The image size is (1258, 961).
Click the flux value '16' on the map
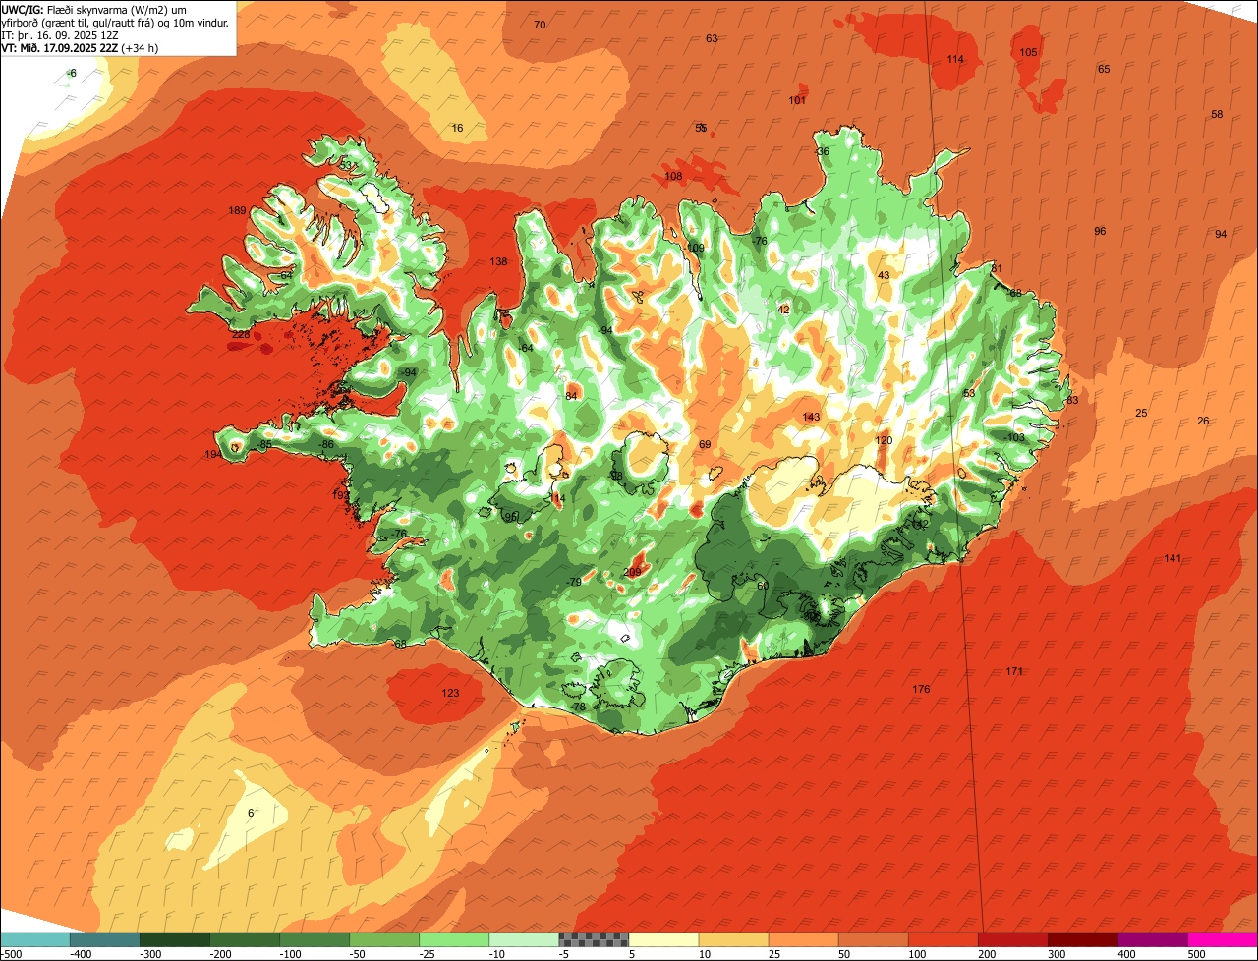[457, 129]
